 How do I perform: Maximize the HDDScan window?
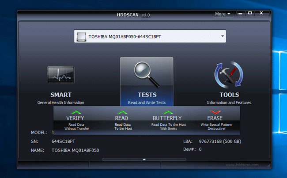[x=250, y=13]
